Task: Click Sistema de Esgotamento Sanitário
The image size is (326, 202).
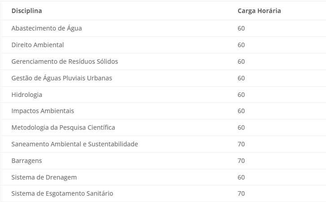Action: [62, 193]
